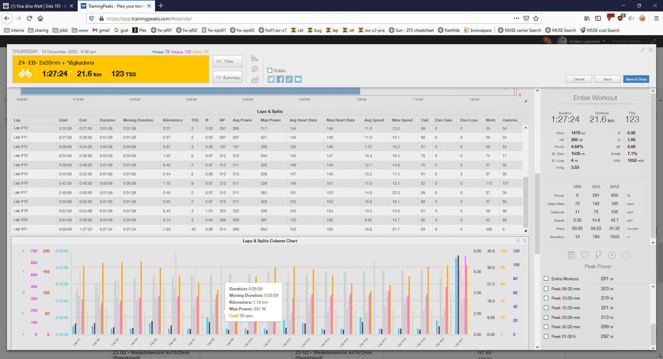The height and width of the screenshot is (359, 663).
Task: Enable the Public checkbox
Action: point(270,70)
